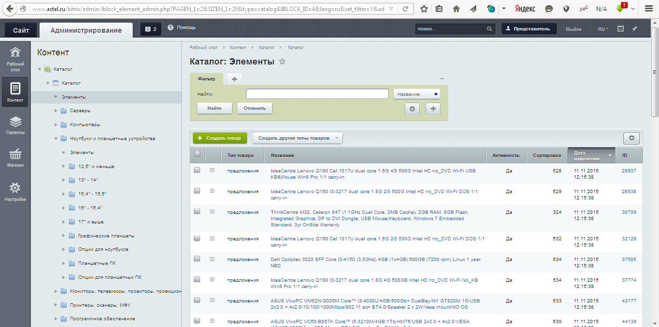Open the Название filter field dropdown

coord(417,94)
